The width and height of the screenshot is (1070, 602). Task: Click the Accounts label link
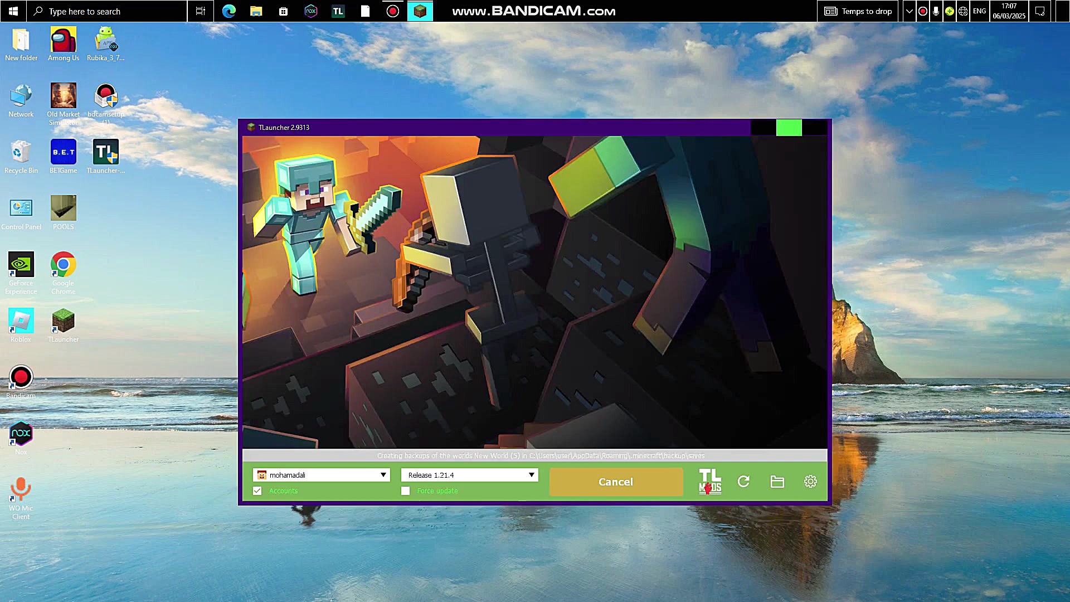click(x=283, y=491)
